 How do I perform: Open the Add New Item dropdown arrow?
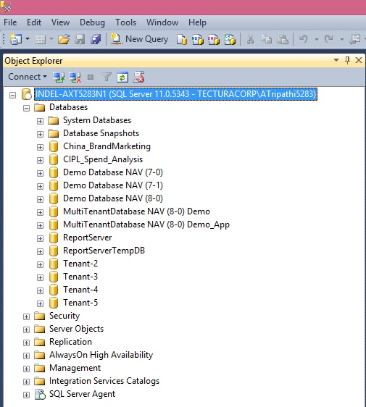(x=51, y=39)
